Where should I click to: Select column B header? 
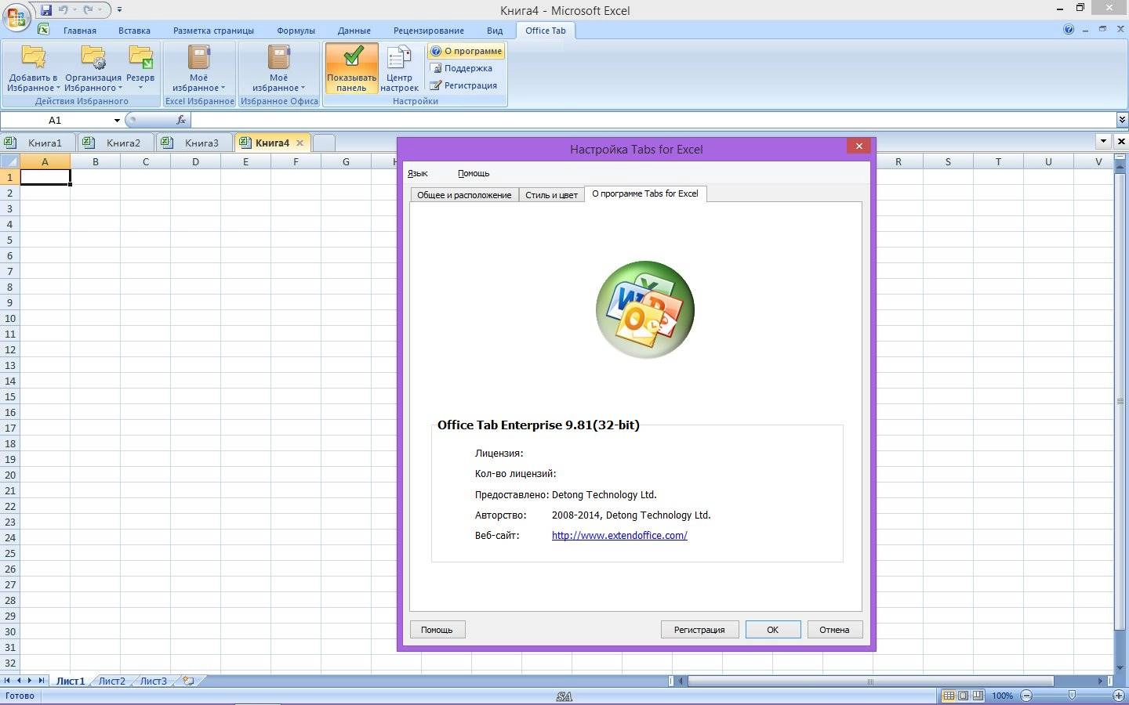point(96,161)
